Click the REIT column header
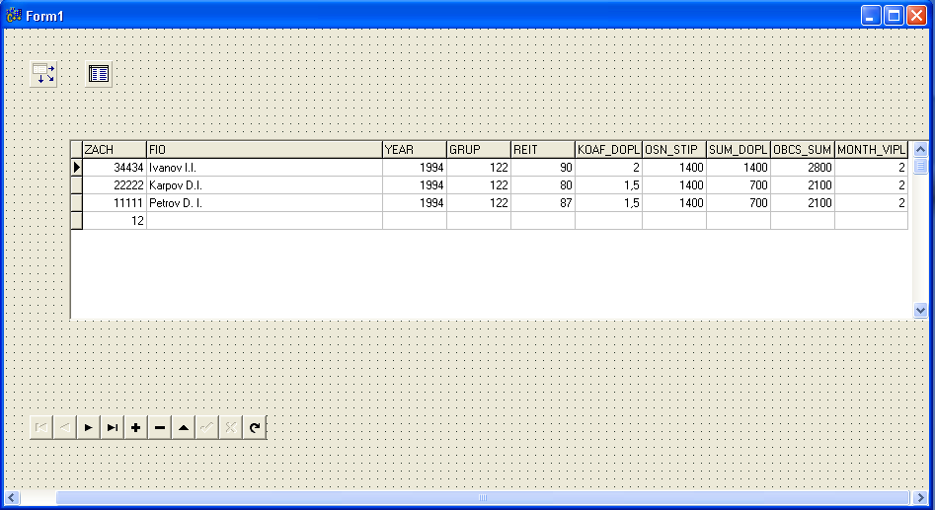Viewport: 935px width, 510px height. tap(543, 150)
